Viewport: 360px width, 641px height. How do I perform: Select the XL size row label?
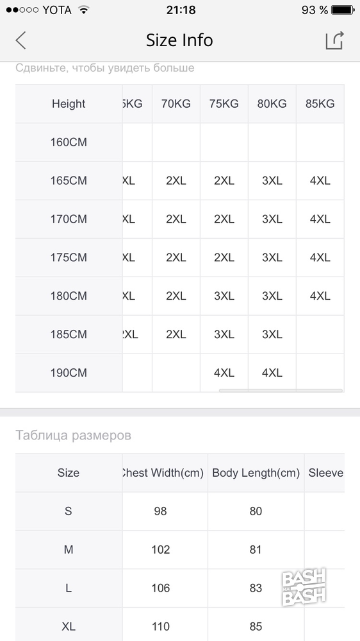click(69, 626)
